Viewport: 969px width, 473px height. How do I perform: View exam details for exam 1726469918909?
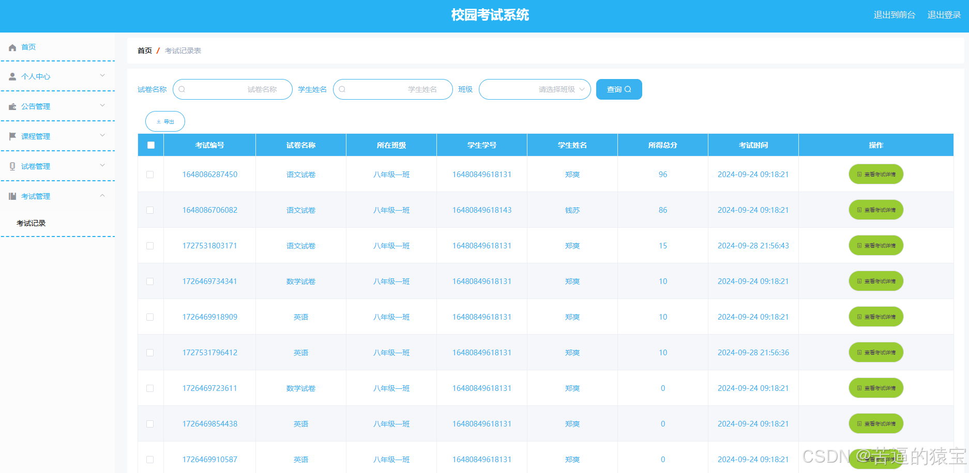876,317
